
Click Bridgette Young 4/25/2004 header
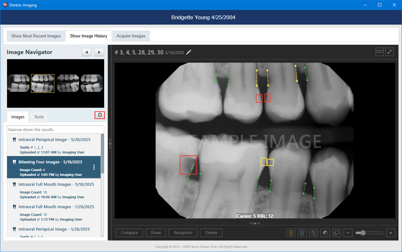[x=203, y=17]
